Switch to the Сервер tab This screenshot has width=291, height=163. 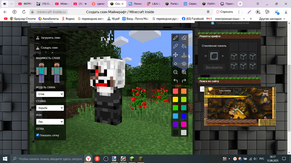coord(190,4)
